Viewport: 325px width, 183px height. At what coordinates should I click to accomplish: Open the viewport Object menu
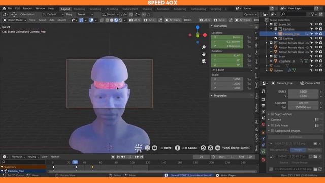click(61, 20)
